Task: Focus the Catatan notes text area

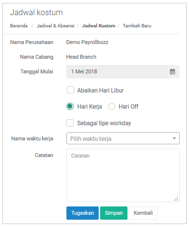Action: (x=123, y=175)
